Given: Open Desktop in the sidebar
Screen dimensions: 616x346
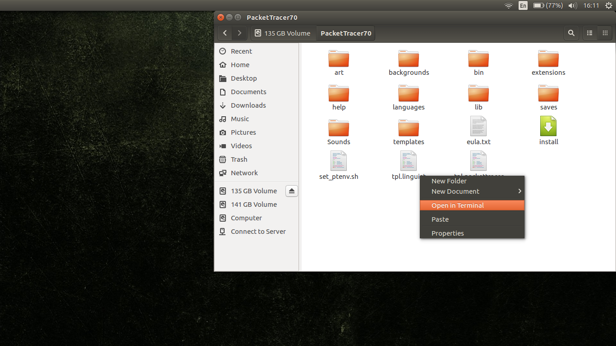Looking at the screenshot, I should click(257, 78).
